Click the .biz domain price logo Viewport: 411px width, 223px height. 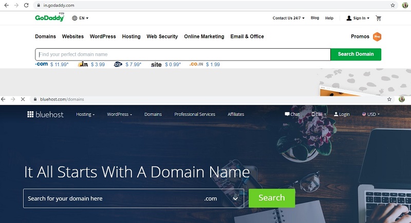[118, 64]
